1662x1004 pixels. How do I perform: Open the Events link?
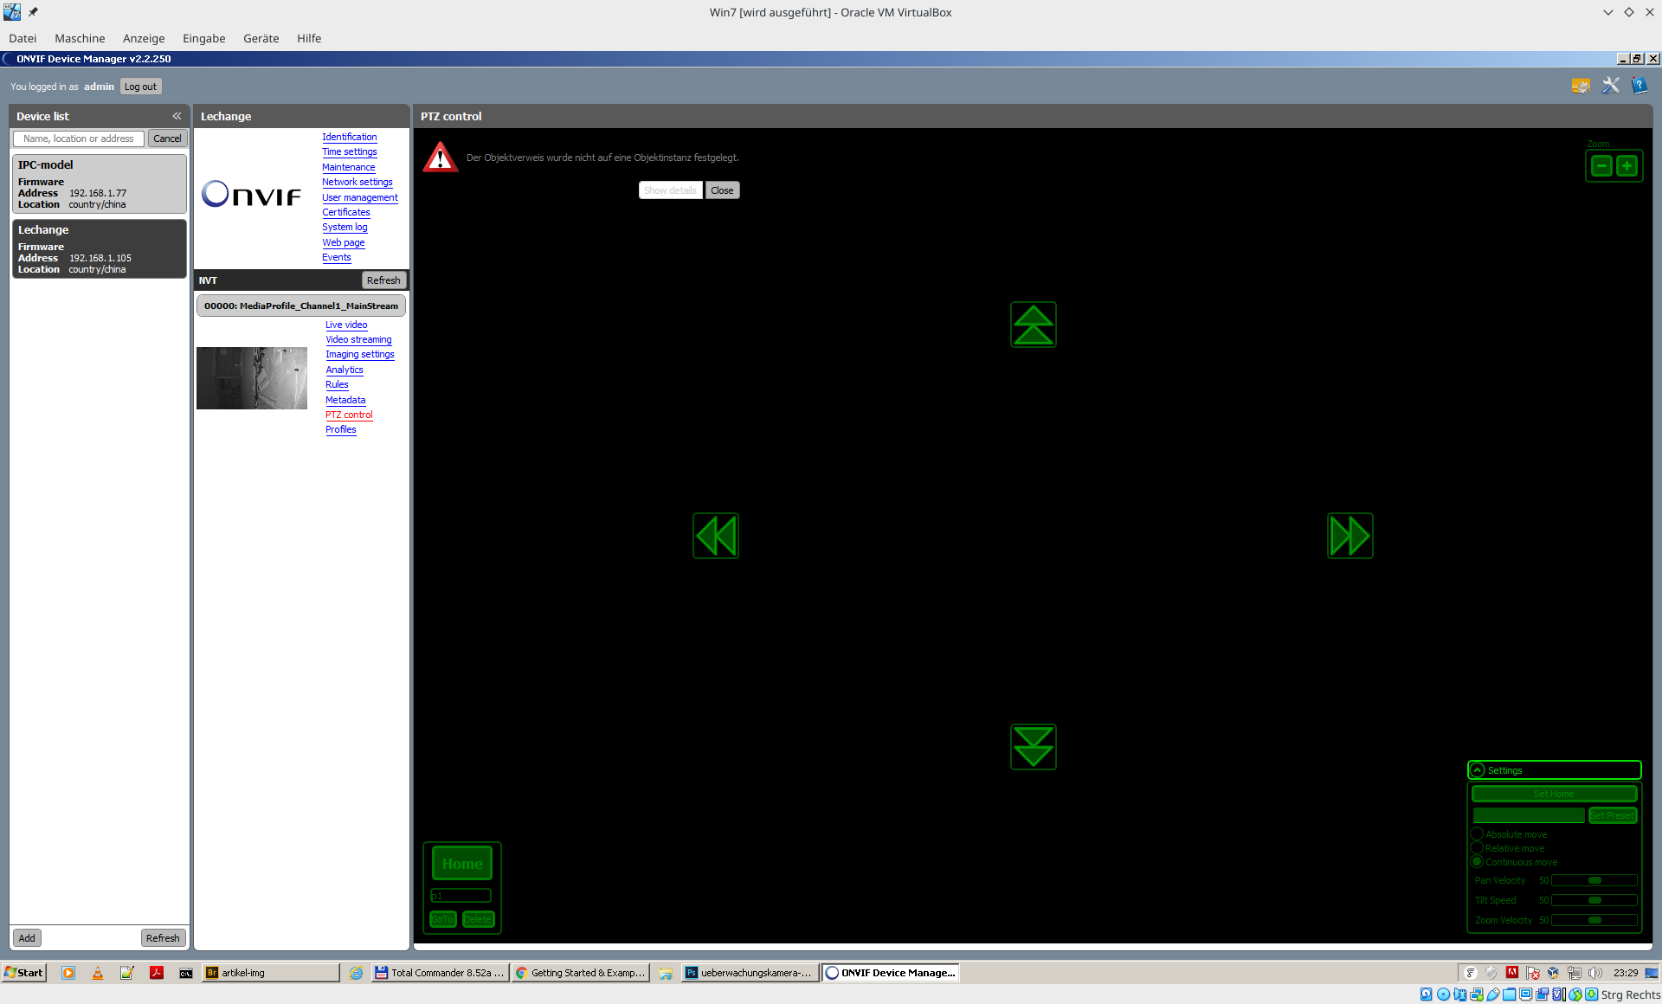[x=337, y=257]
